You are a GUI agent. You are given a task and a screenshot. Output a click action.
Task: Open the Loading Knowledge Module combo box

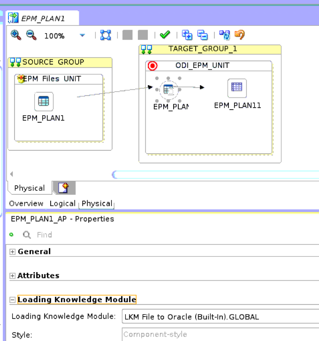(220, 317)
